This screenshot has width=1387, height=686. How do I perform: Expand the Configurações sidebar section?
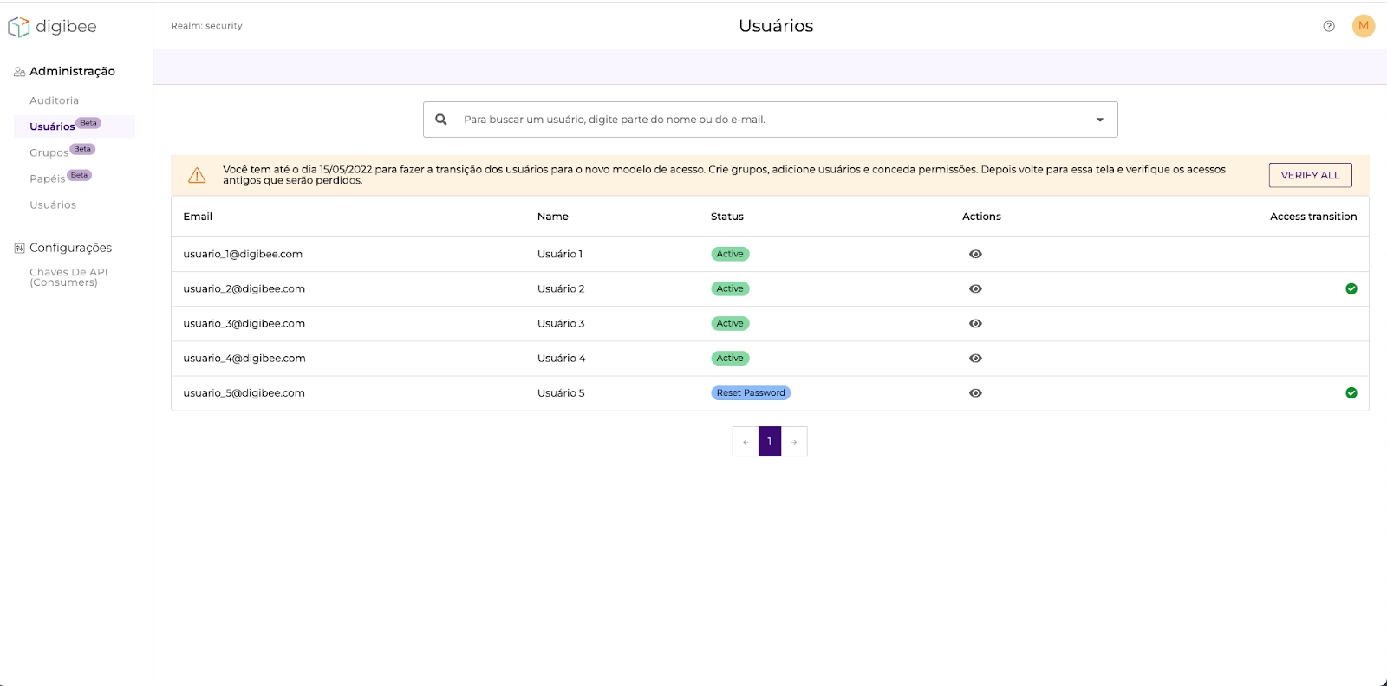pyautogui.click(x=70, y=248)
